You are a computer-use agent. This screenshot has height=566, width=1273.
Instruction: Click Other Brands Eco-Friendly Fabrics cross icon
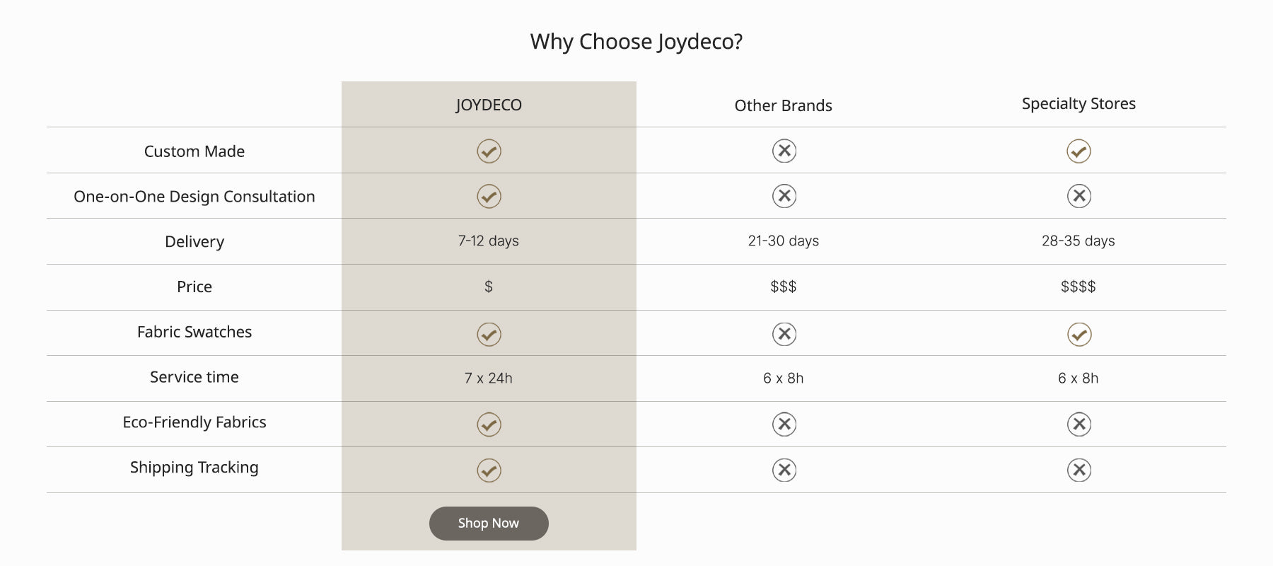(x=784, y=424)
